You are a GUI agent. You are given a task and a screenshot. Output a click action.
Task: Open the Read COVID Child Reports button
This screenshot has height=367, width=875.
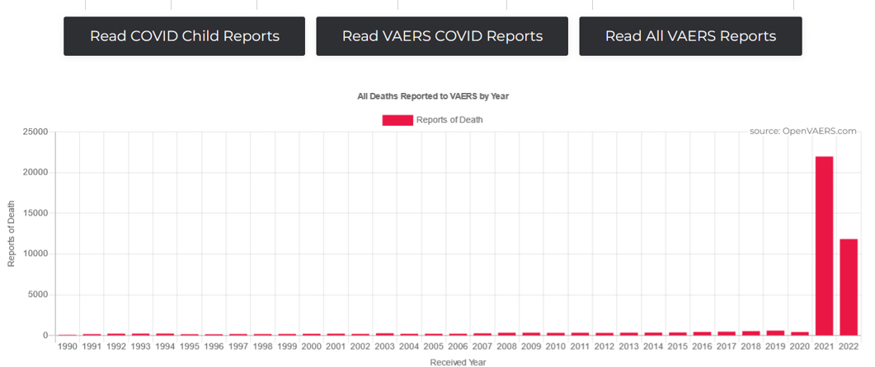coord(184,36)
